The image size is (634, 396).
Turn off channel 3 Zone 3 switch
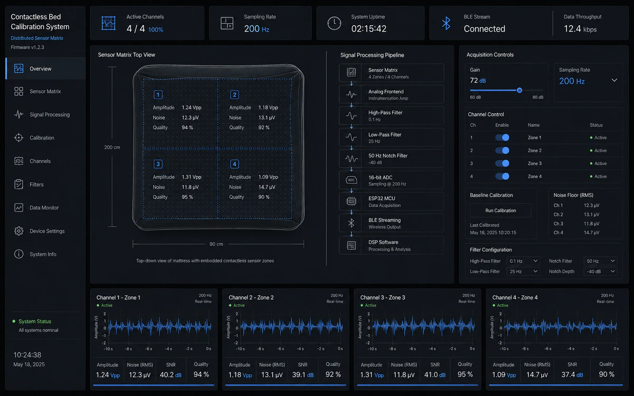[502, 163]
